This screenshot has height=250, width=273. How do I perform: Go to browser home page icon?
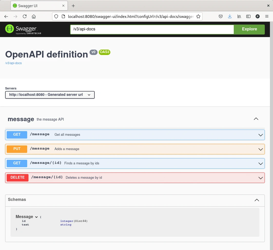point(34,16)
